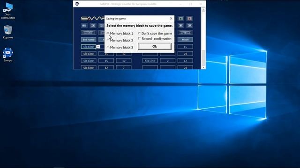Select the Этот компьютер desktop icon

(x=8, y=11)
